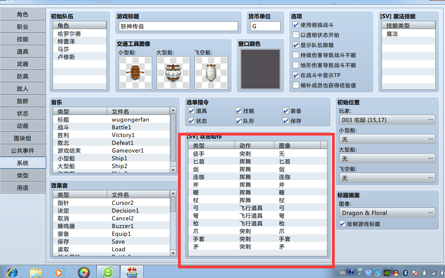Switch to the 职业 database tab
The height and width of the screenshot is (278, 445).
click(x=23, y=27)
